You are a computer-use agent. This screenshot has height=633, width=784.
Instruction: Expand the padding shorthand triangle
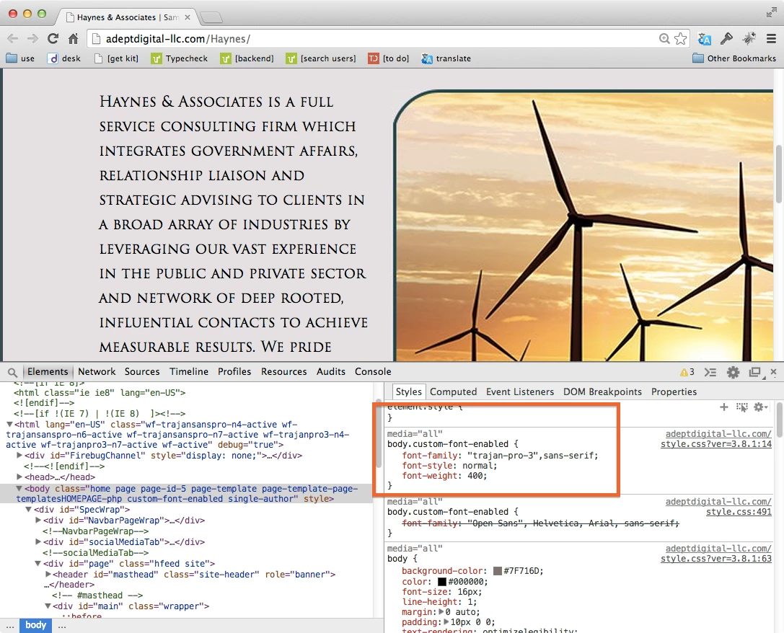[447, 621]
